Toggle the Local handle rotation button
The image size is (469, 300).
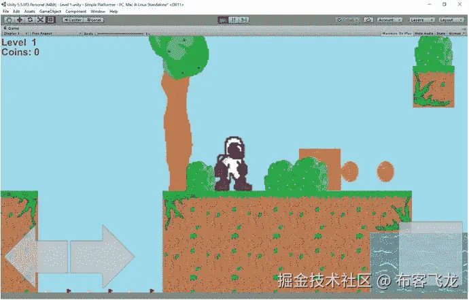click(x=94, y=20)
